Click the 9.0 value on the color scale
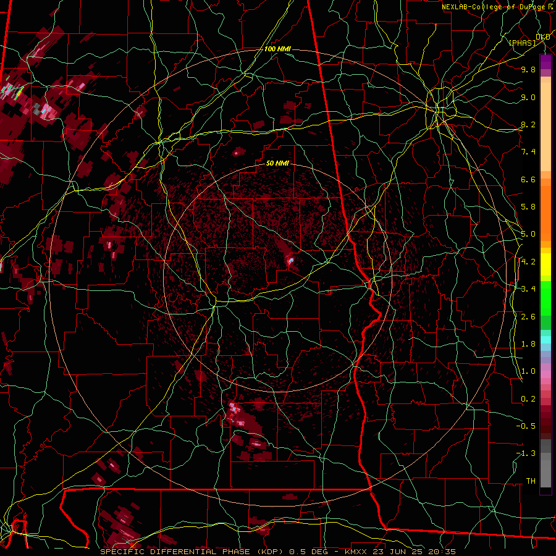The height and width of the screenshot is (556, 556). pos(528,97)
